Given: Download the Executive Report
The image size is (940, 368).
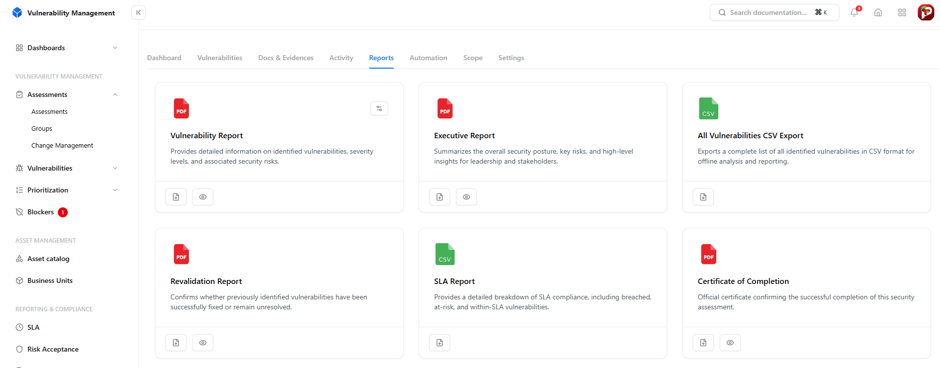Looking at the screenshot, I should (x=440, y=197).
